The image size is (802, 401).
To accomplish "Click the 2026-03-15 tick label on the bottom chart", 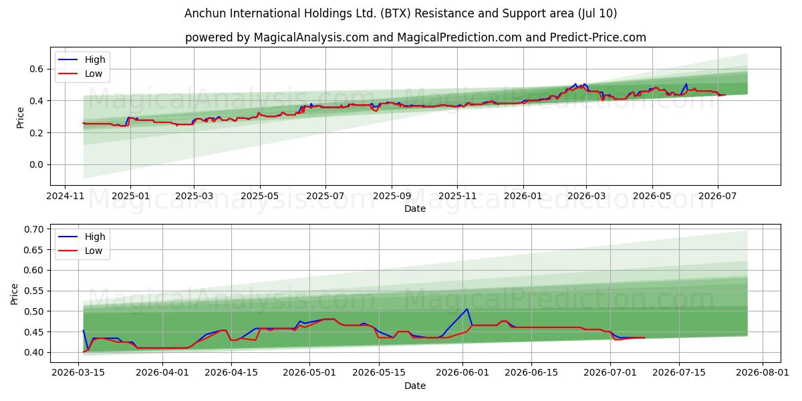I will point(79,373).
